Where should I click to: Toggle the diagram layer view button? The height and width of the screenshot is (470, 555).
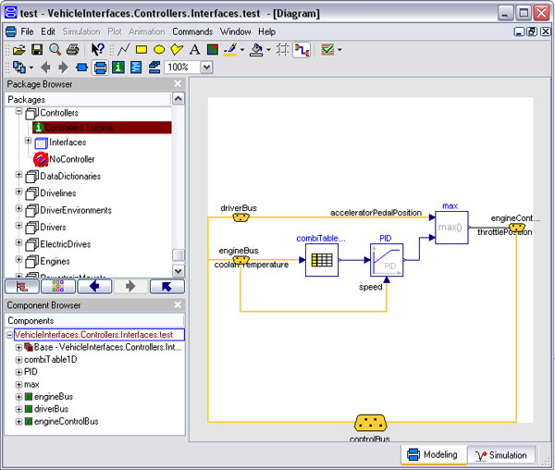click(x=100, y=68)
